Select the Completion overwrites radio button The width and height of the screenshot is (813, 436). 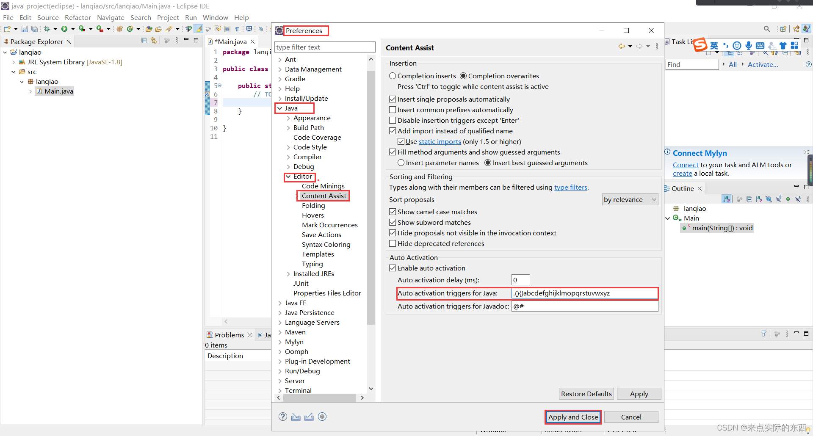463,76
